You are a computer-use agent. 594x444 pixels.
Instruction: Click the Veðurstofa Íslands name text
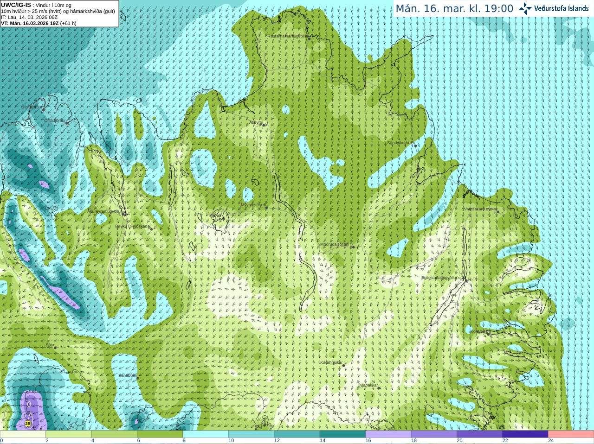(561, 8)
